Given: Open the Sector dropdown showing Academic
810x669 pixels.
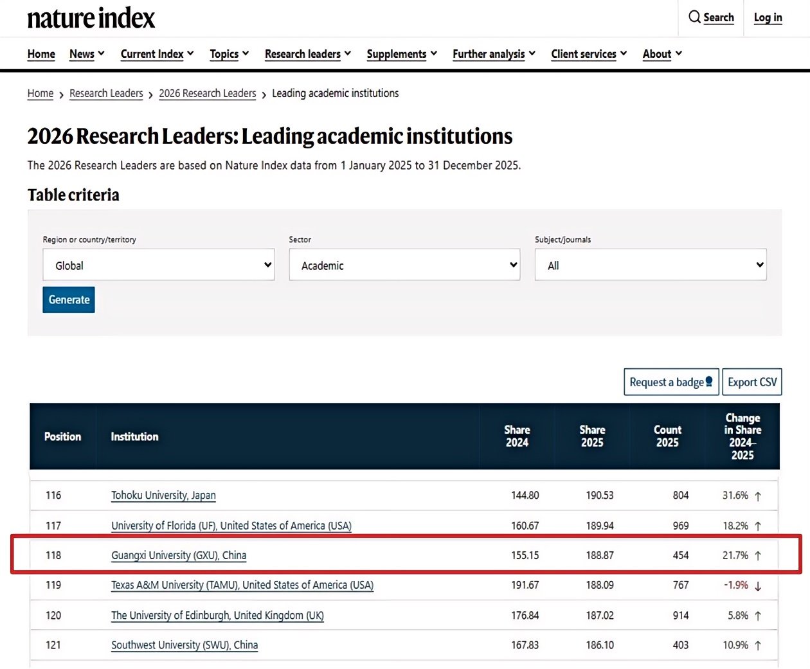Looking at the screenshot, I should (x=404, y=265).
